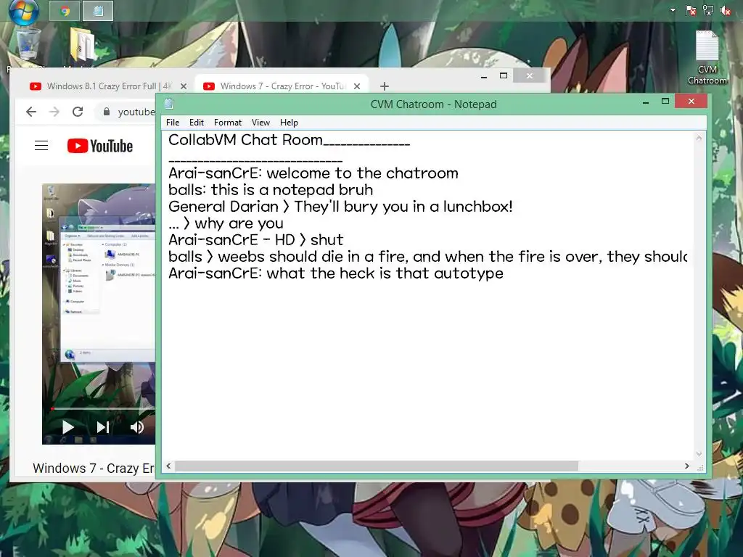Switch to Chrome in the taskbar
743x557 pixels.
point(65,11)
